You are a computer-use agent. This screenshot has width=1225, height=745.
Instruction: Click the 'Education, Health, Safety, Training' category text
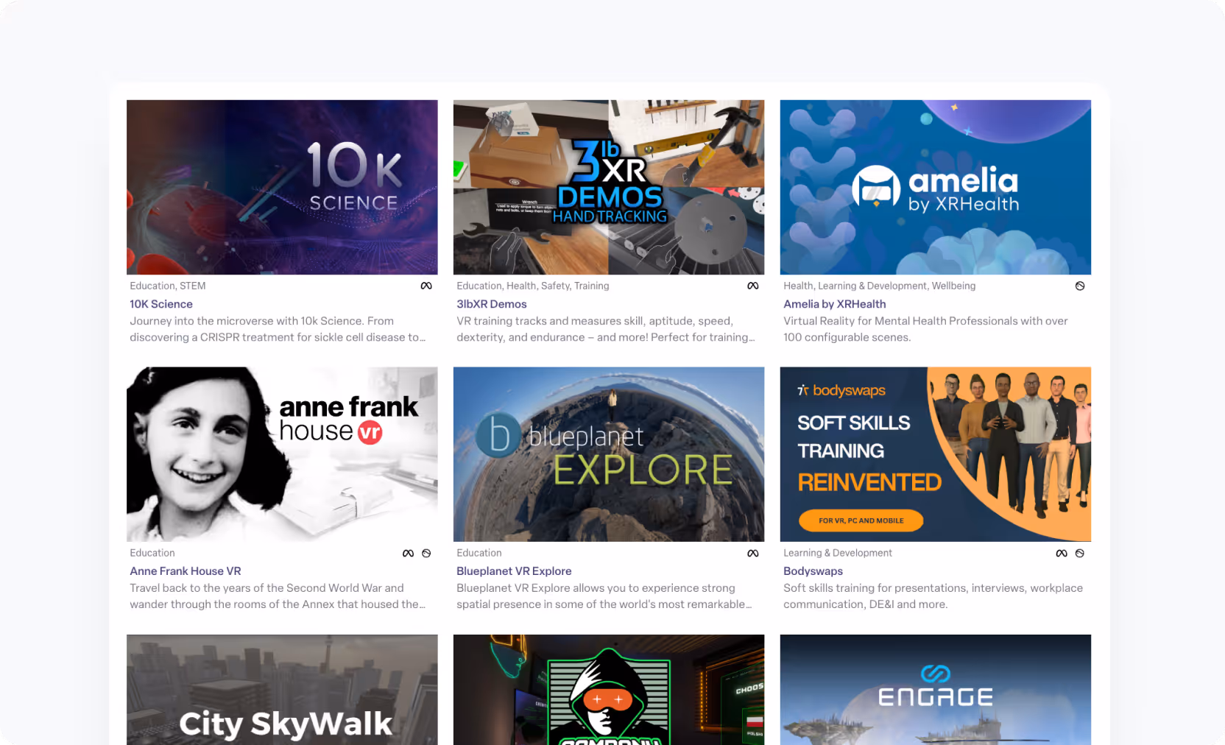click(533, 286)
